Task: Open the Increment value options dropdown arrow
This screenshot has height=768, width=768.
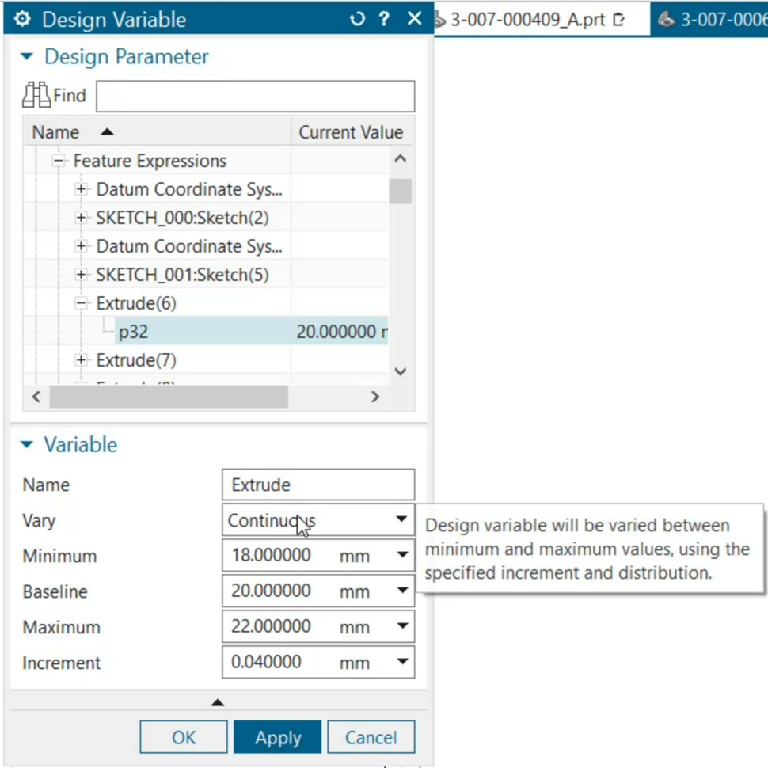Action: [402, 663]
